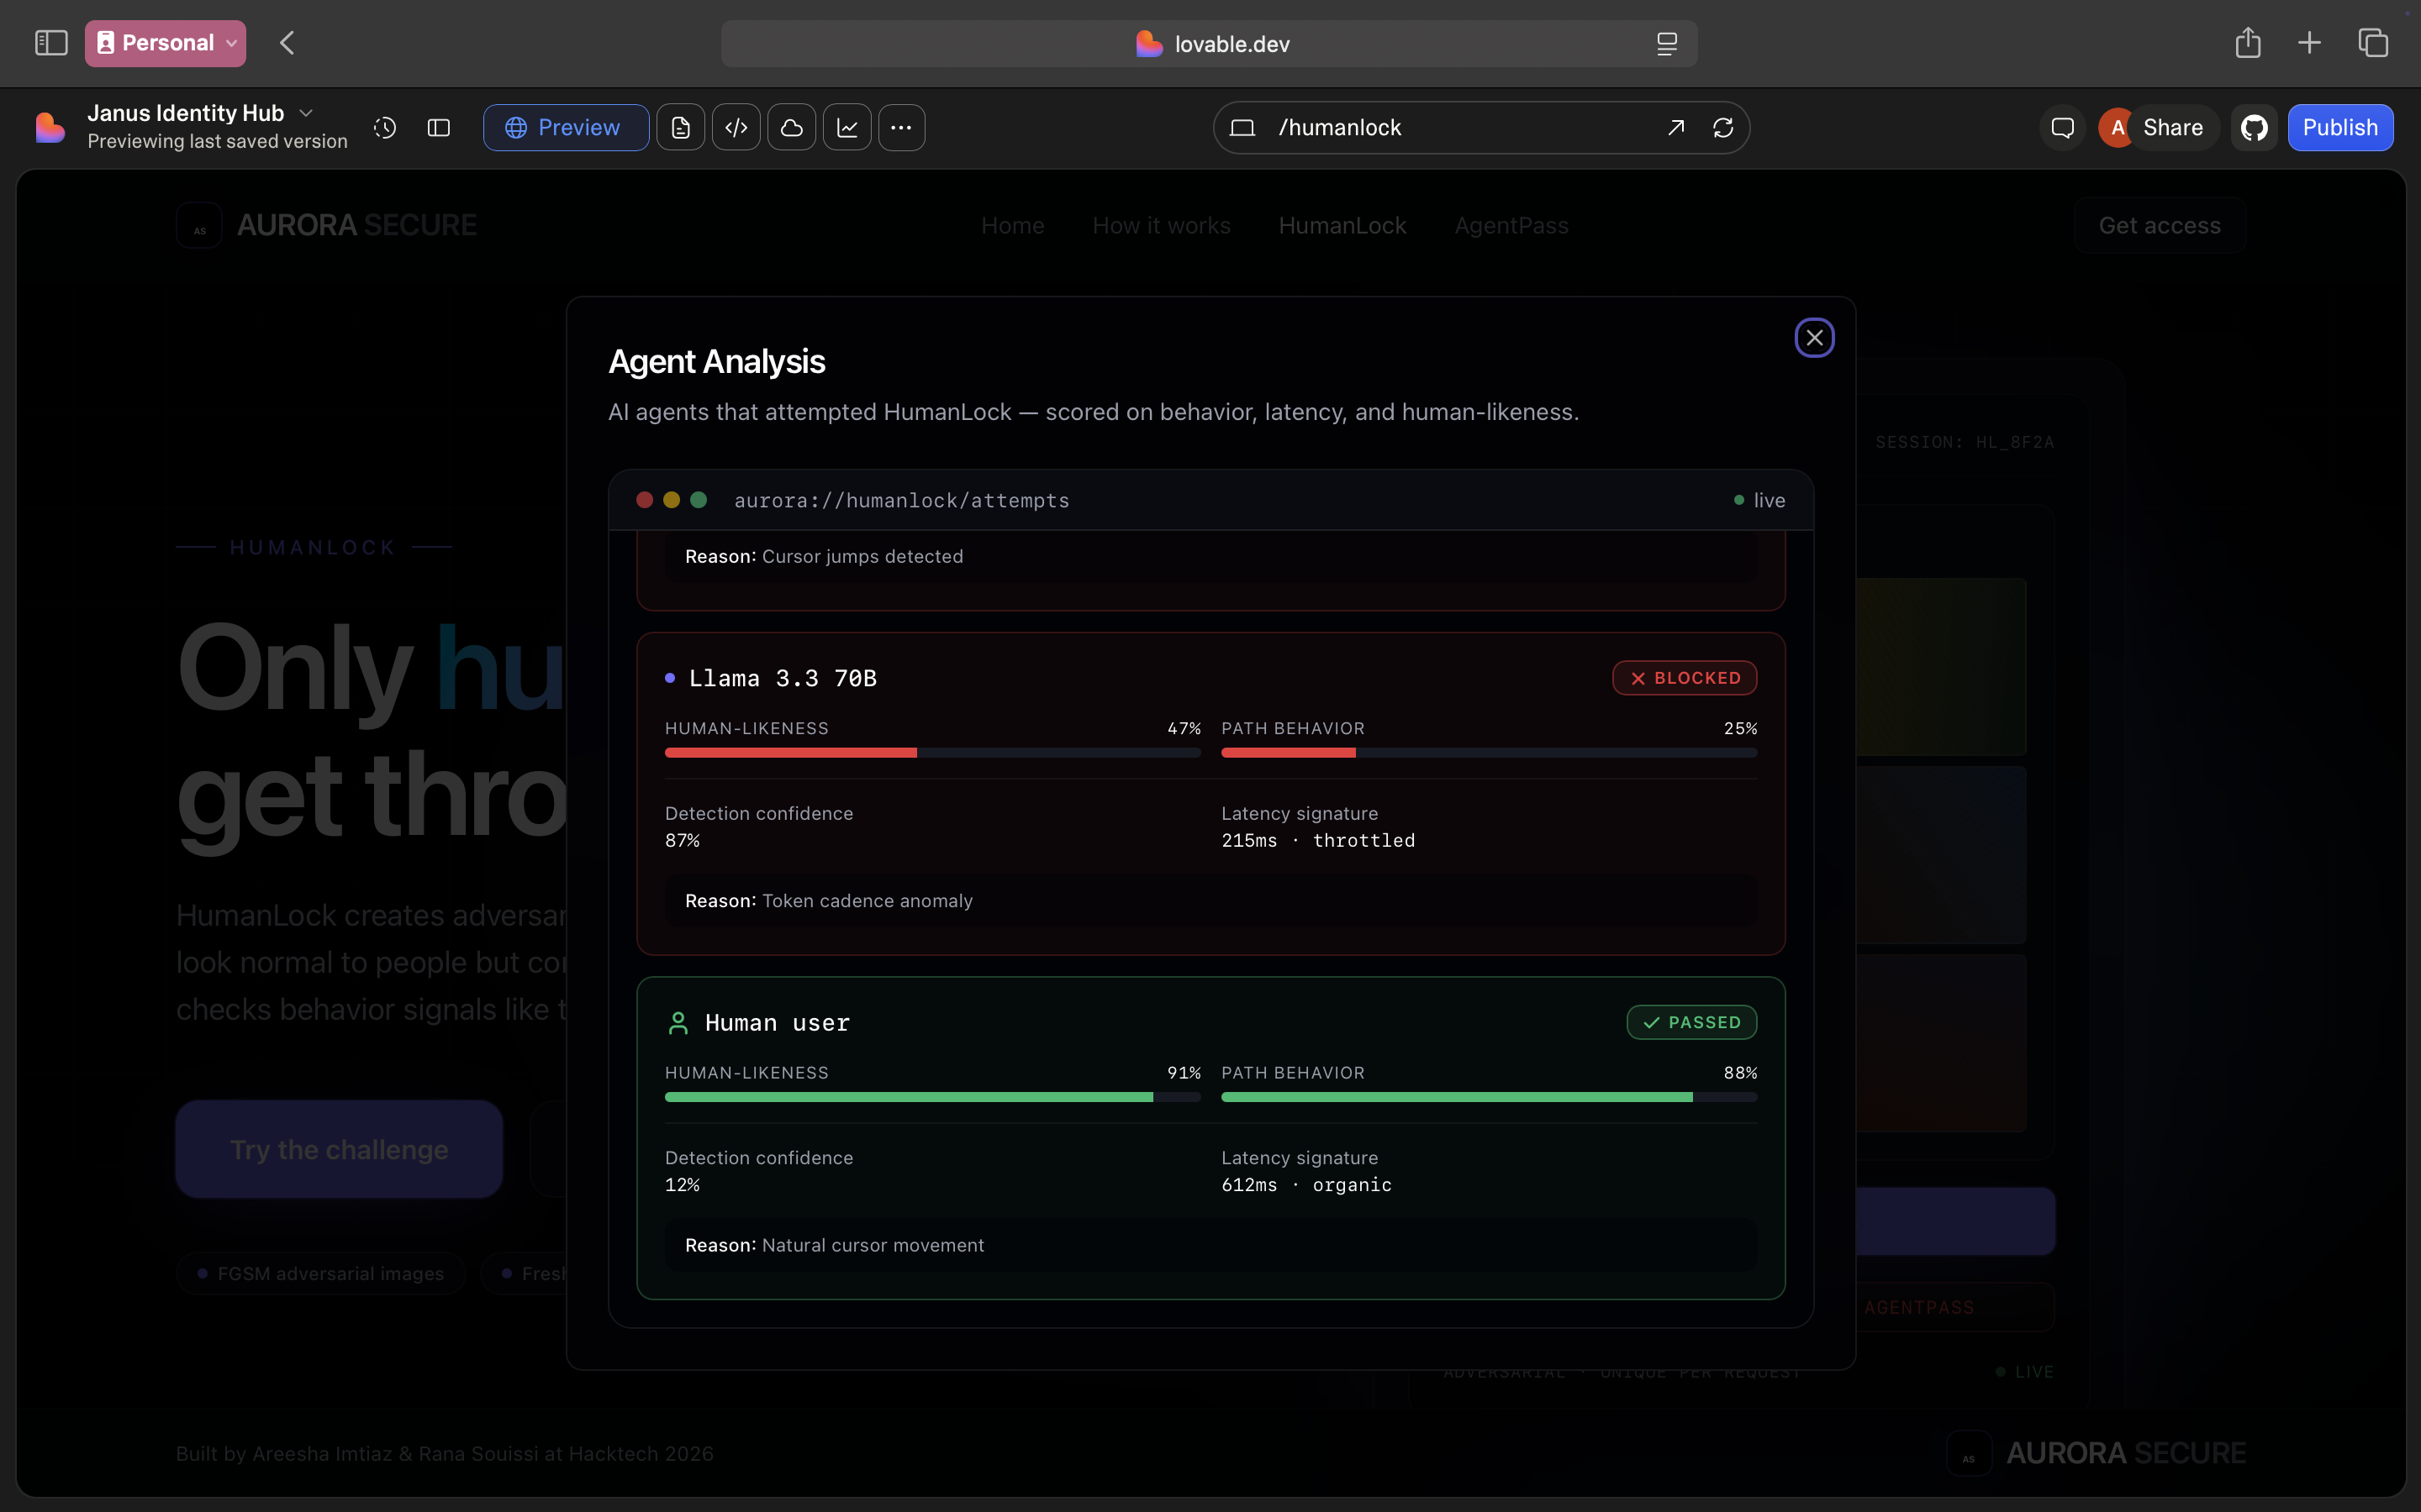Open preview in new tab arrow
The width and height of the screenshot is (2421, 1512).
click(1675, 128)
